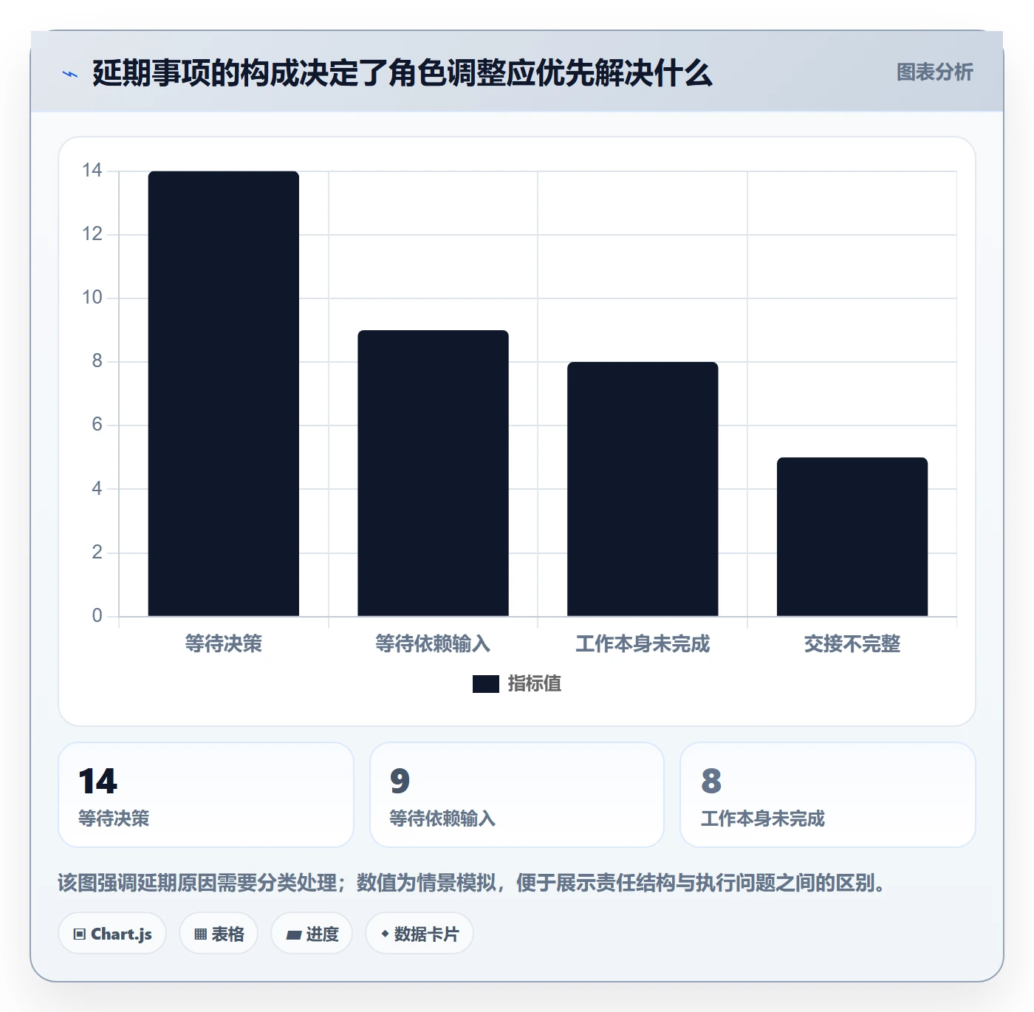
Task: Click the 工作本身未完成 x-axis label
Action: click(643, 644)
